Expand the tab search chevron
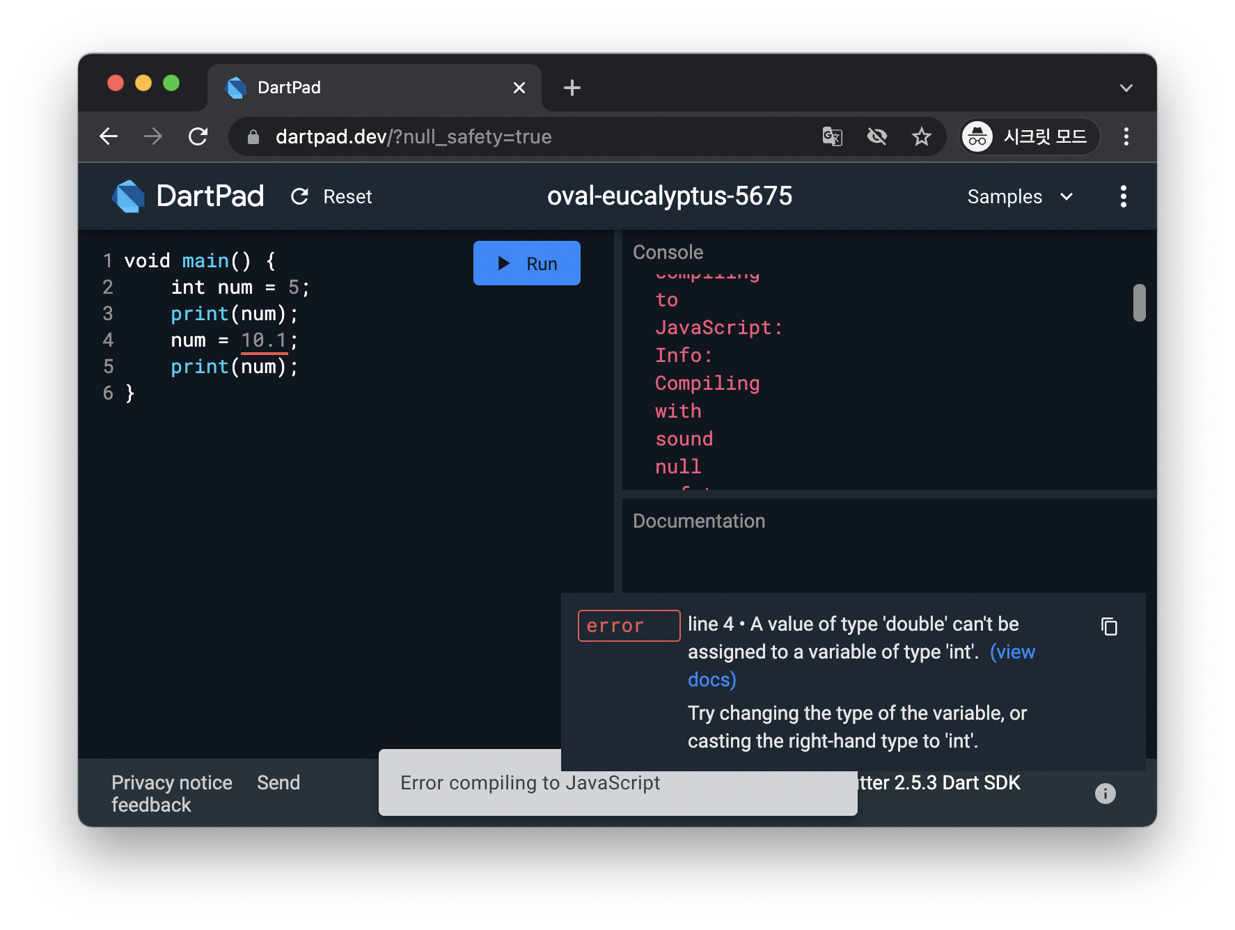 pyautogui.click(x=1126, y=88)
